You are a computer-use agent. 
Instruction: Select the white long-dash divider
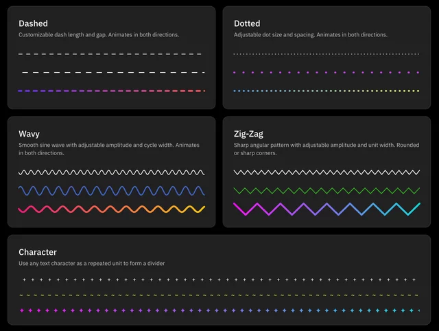click(x=113, y=72)
